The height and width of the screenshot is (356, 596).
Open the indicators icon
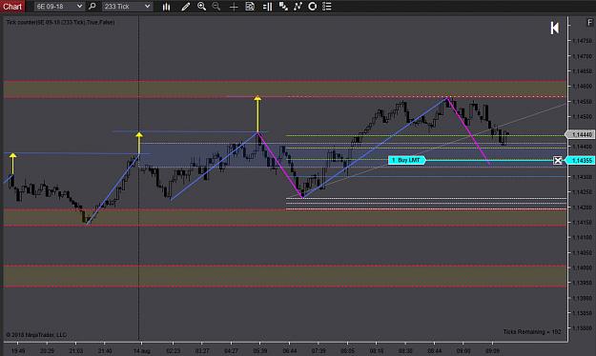tap(298, 7)
